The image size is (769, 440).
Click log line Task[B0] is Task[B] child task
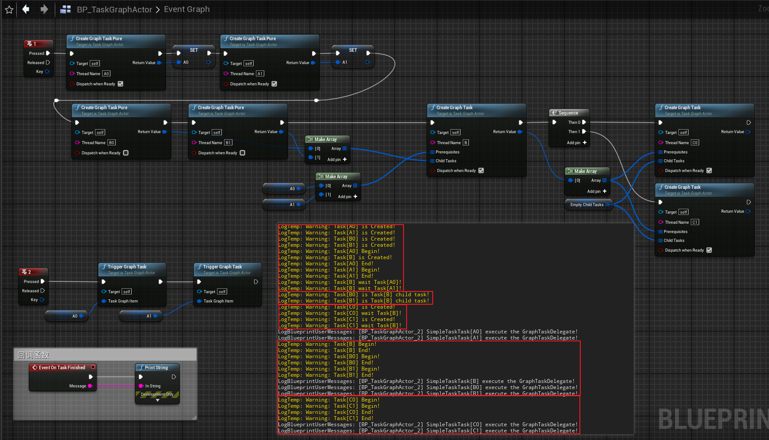click(354, 295)
